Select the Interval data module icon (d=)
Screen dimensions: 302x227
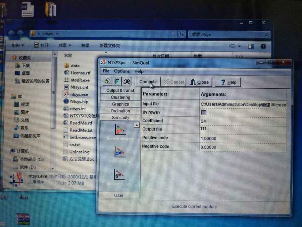point(120,152)
